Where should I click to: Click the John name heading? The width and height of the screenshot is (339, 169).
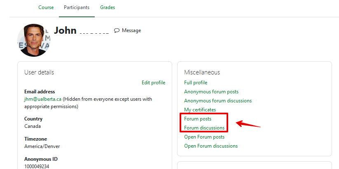click(65, 30)
